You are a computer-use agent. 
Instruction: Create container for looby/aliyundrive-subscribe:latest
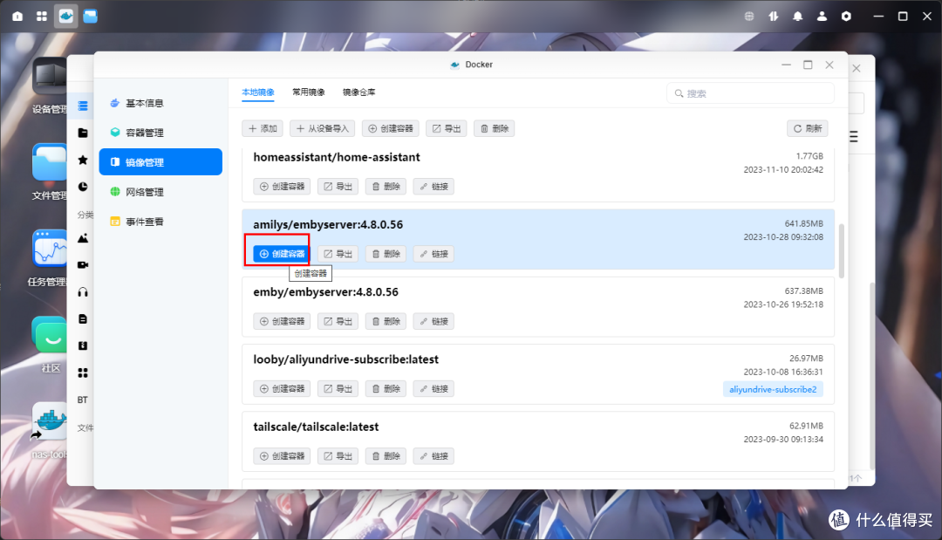click(282, 388)
